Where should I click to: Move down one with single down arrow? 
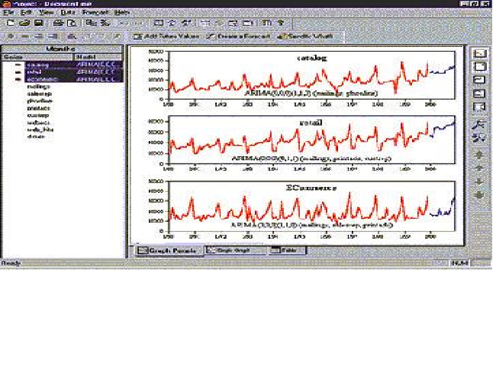479,182
